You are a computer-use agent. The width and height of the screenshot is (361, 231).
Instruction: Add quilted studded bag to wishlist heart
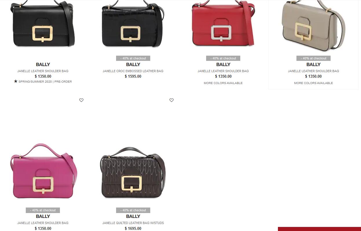click(x=171, y=100)
